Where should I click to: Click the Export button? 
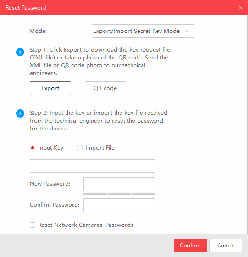[50, 88]
